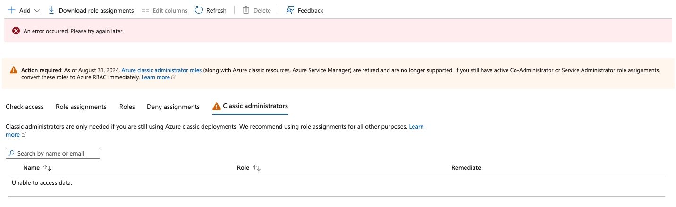Open the Classic administrators tab
This screenshot has height=207, width=676.
coord(255,106)
